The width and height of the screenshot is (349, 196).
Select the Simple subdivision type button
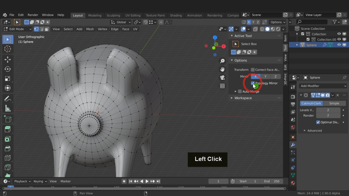334,103
